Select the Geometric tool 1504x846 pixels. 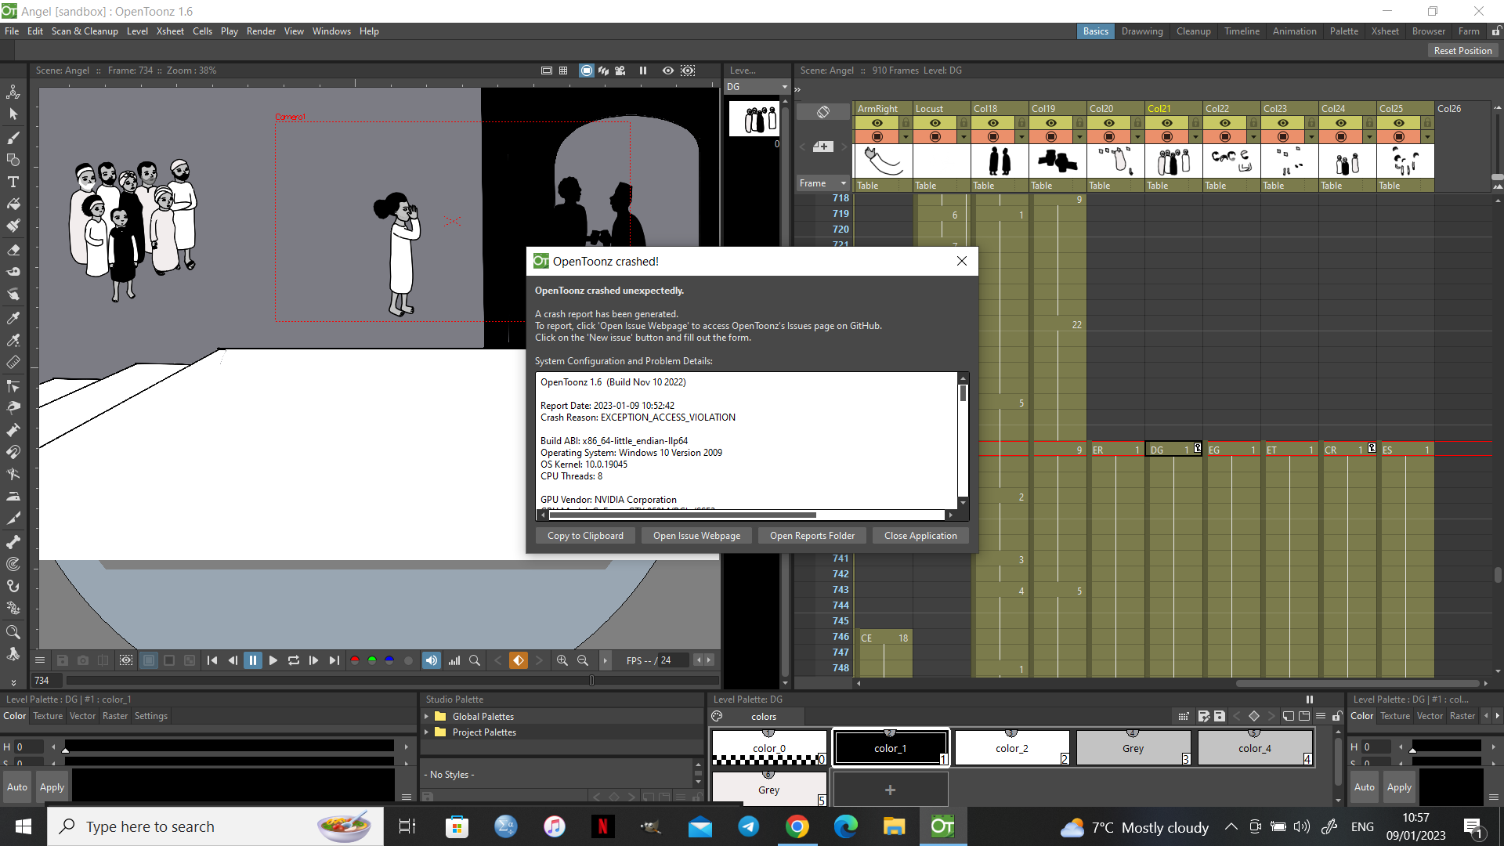(13, 160)
